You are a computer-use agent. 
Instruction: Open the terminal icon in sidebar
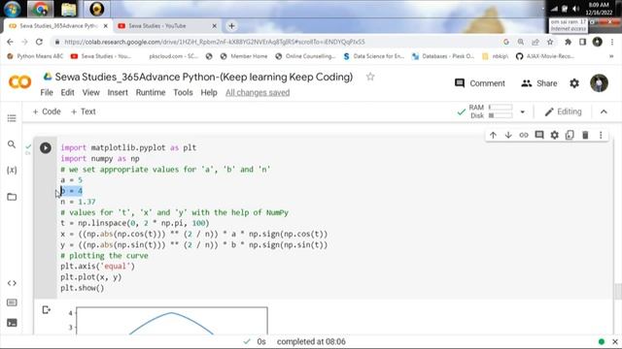tap(12, 323)
